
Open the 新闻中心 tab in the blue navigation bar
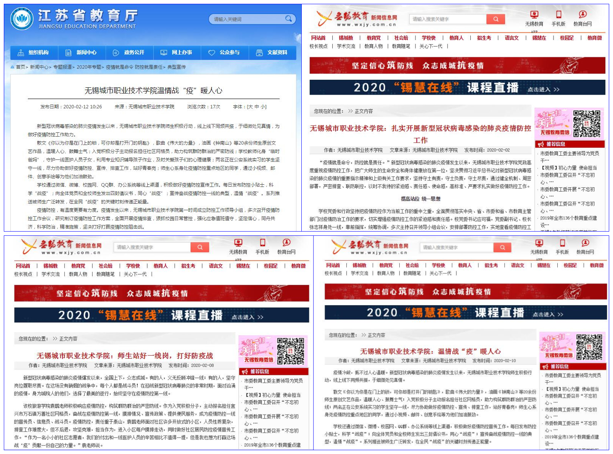(82, 53)
